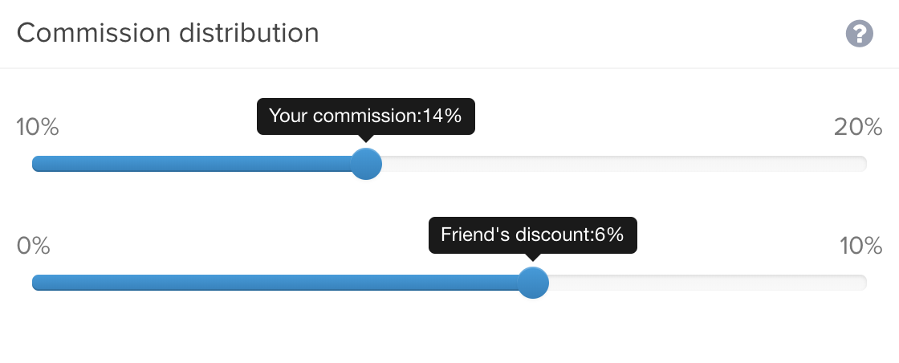The height and width of the screenshot is (363, 899).
Task: Click the Your commission slider handle
Action: [x=366, y=164]
